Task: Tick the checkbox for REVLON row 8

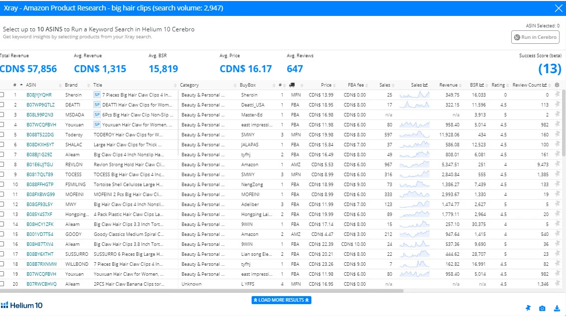Action: [x=2, y=165]
